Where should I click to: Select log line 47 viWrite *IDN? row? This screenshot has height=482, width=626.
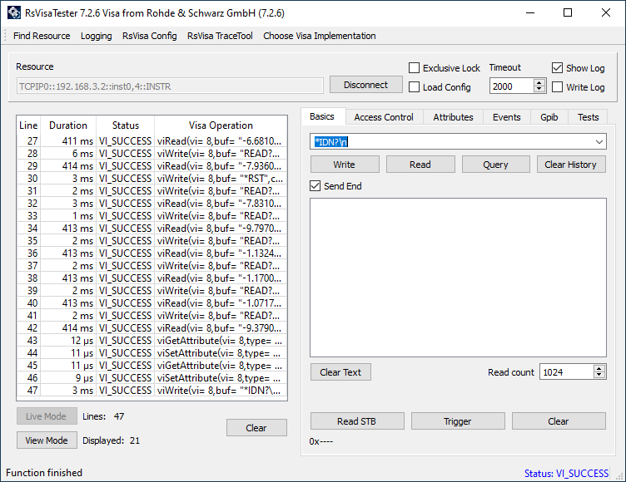tap(152, 391)
